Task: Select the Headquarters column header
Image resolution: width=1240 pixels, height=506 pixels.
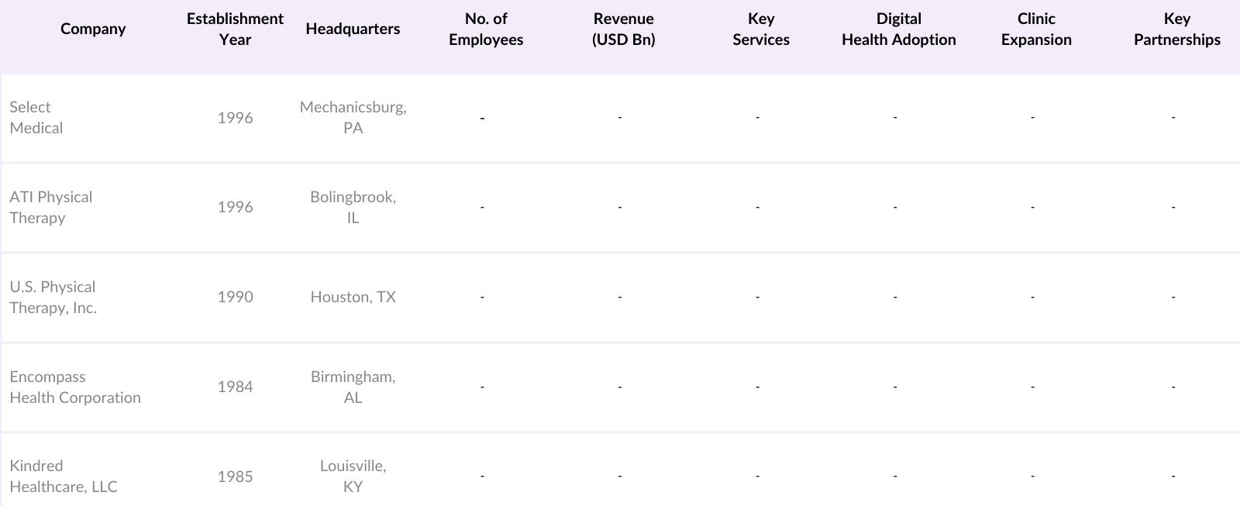Action: click(x=353, y=29)
